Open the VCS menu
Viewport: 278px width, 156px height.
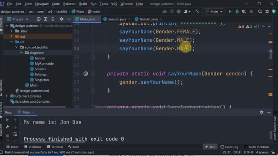(114, 4)
